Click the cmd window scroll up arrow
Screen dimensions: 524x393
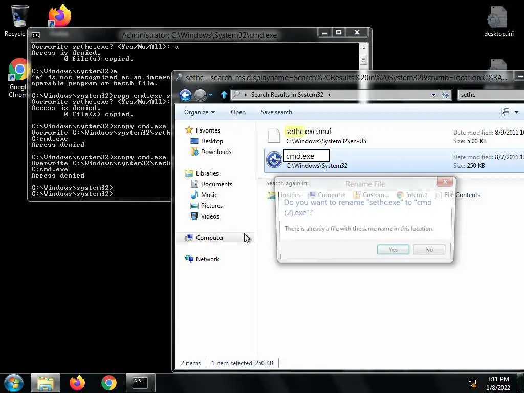pos(364,48)
